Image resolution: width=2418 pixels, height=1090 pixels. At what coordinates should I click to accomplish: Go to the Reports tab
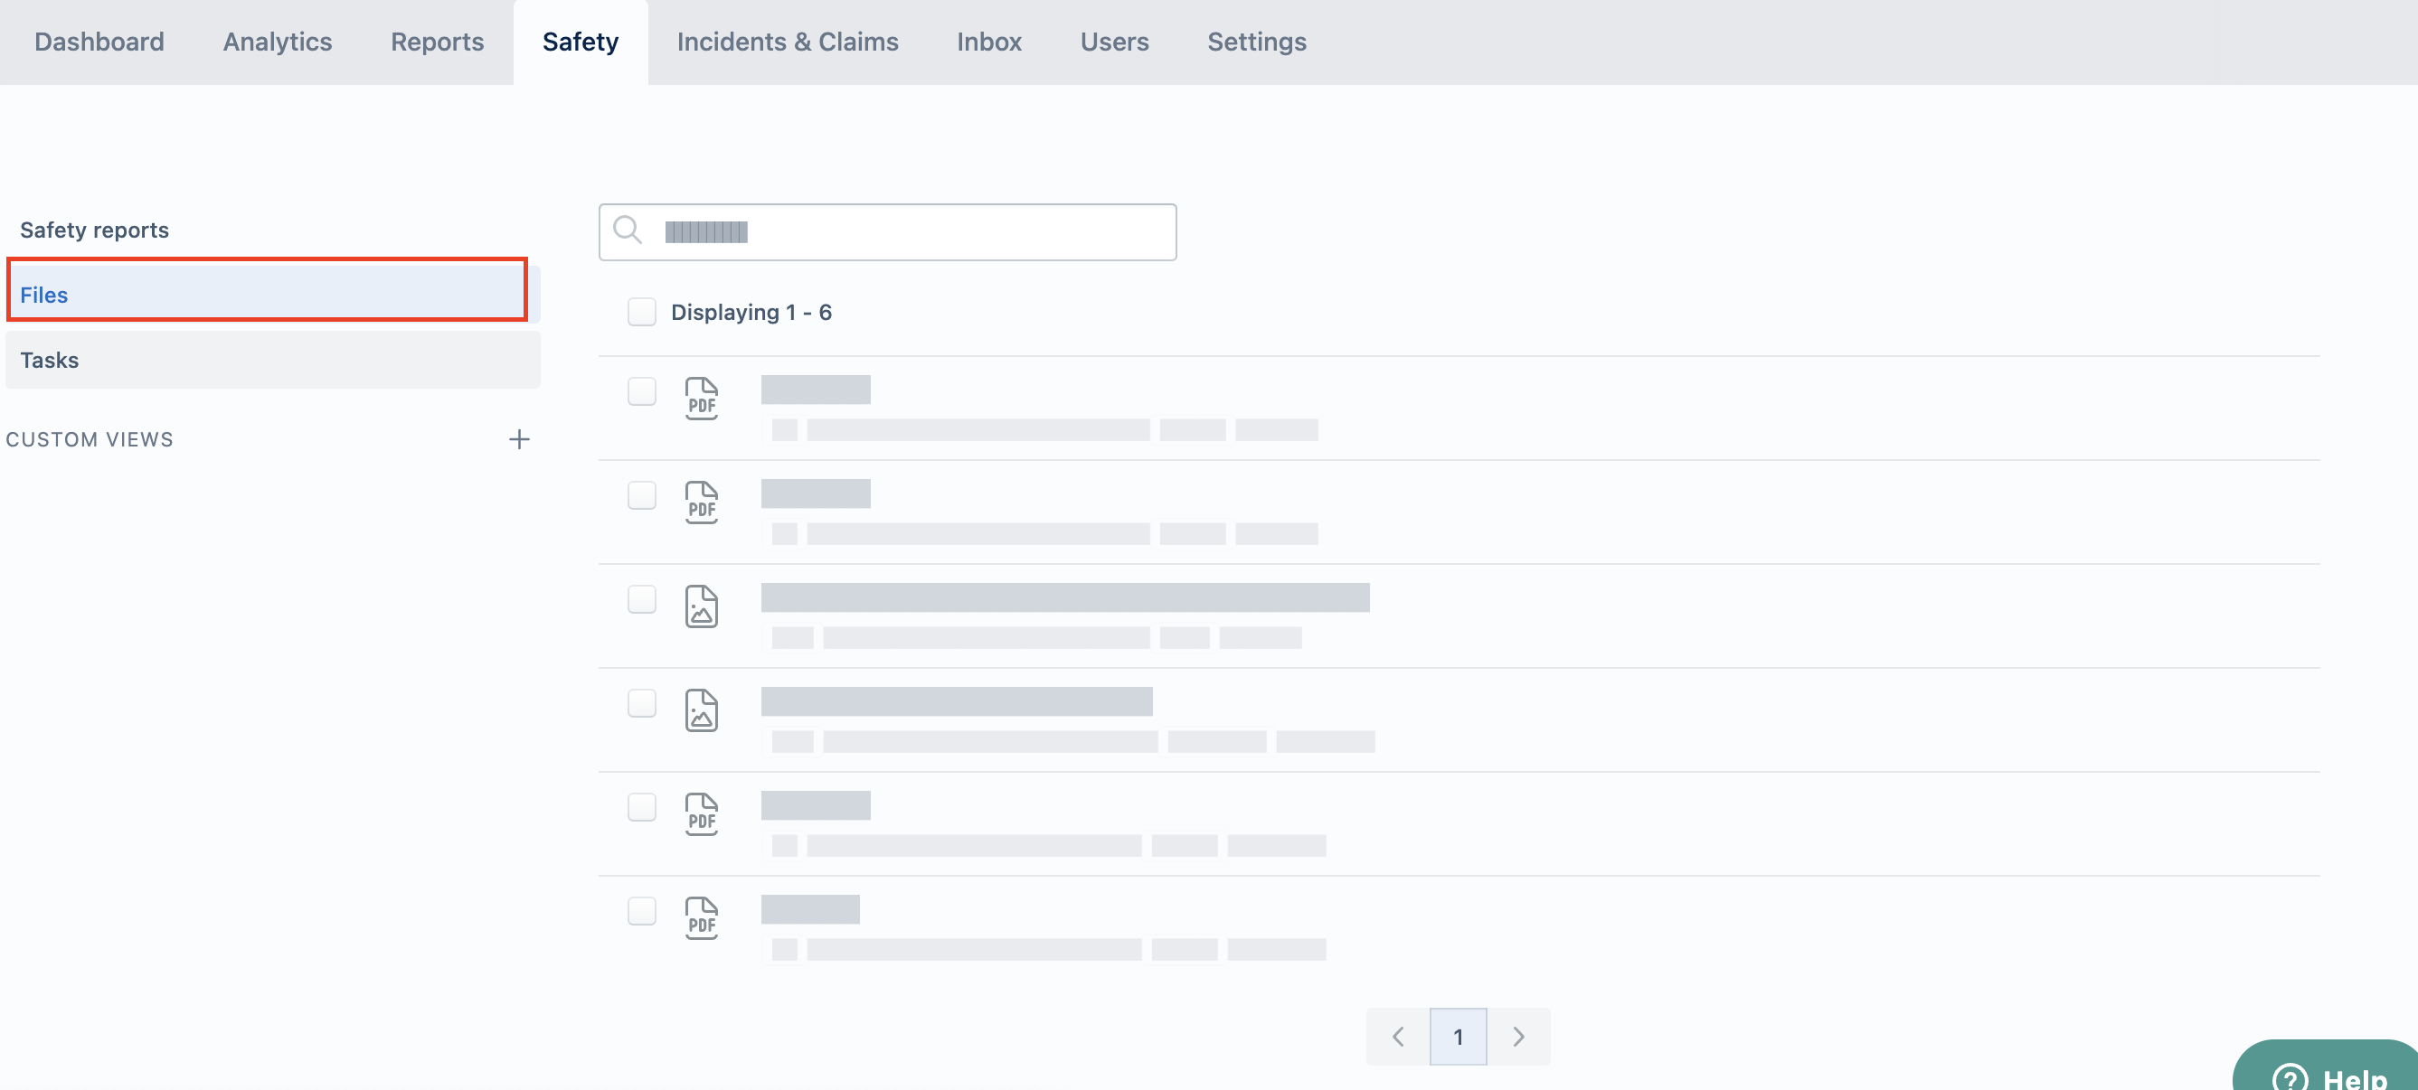click(x=437, y=42)
